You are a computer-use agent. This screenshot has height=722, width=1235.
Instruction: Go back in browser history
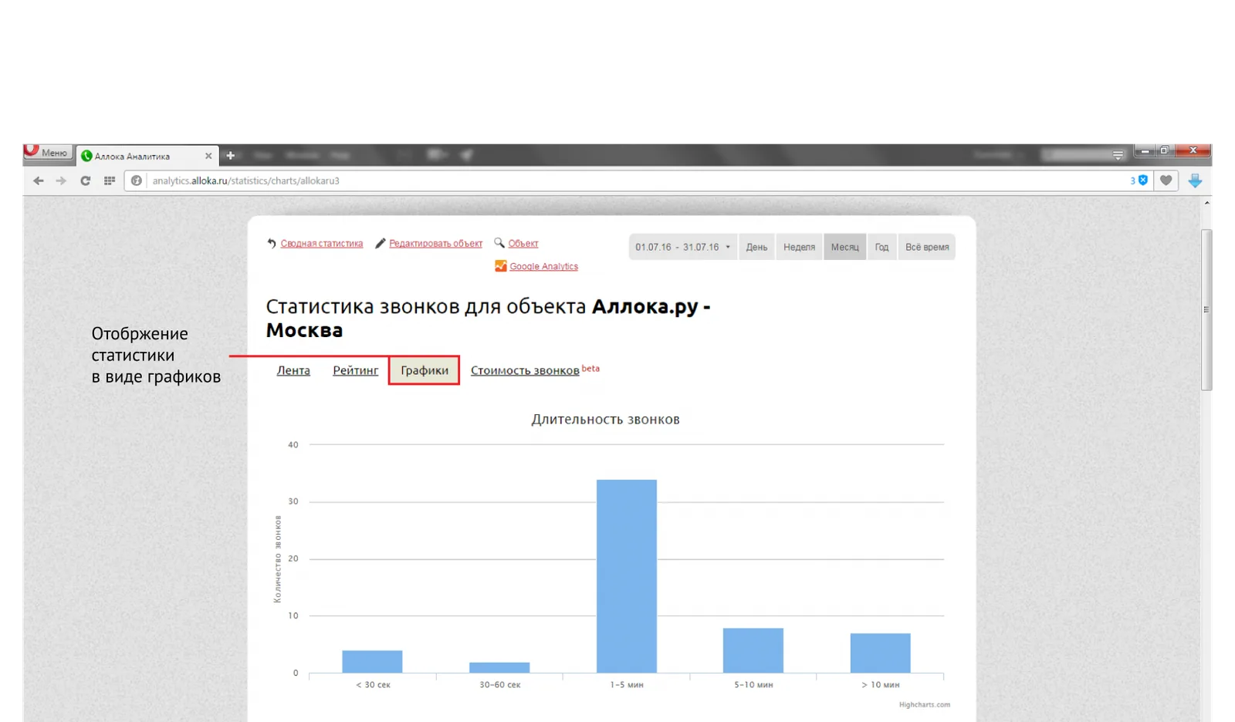(x=39, y=180)
